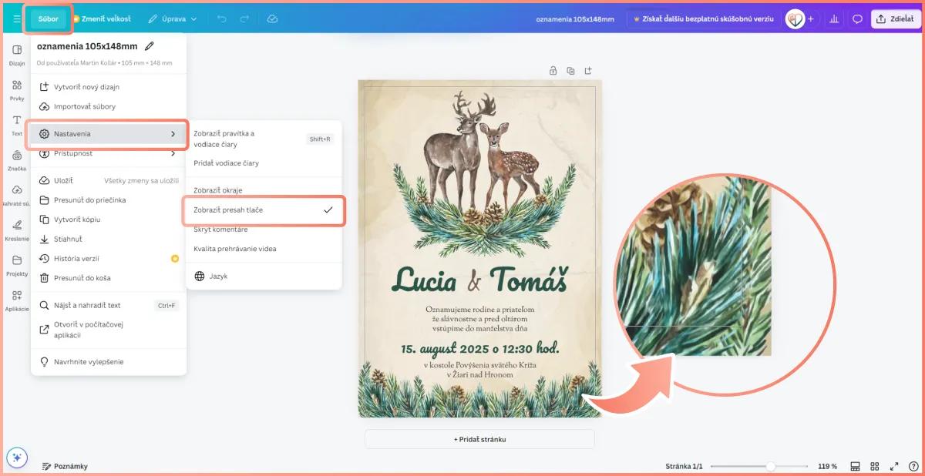Click the redo arrow icon
The image size is (925, 476).
pos(244,18)
